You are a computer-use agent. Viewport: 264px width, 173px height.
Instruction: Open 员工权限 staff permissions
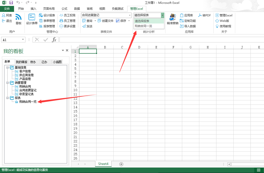tap(68, 15)
